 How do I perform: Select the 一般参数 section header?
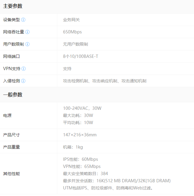coord(13,95)
